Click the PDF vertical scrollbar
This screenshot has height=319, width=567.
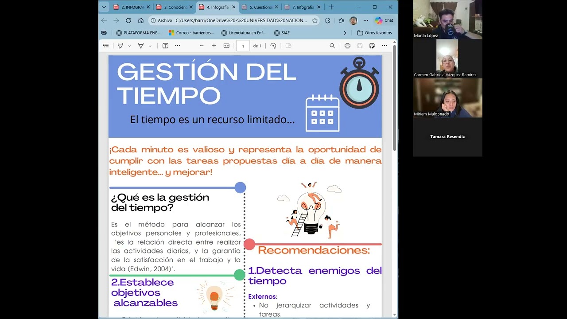(395, 97)
